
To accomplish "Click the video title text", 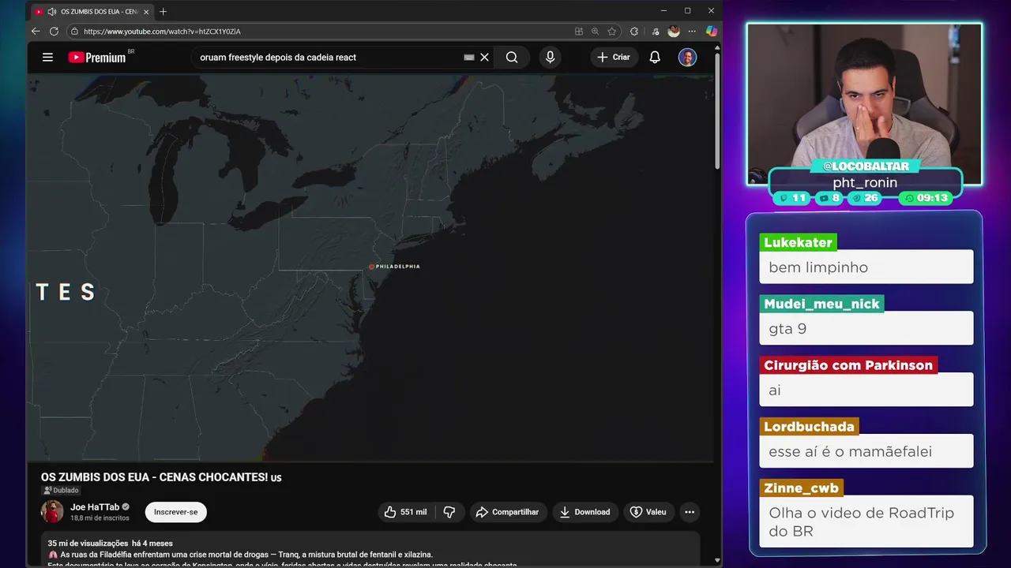I will pyautogui.click(x=161, y=477).
